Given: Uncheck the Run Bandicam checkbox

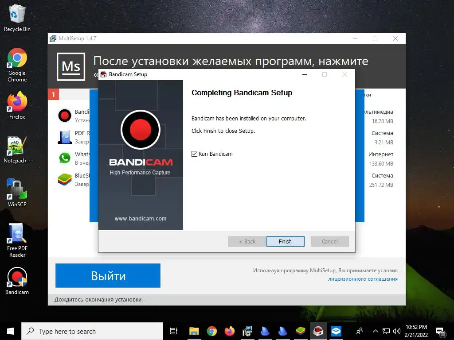Looking at the screenshot, I should point(194,154).
